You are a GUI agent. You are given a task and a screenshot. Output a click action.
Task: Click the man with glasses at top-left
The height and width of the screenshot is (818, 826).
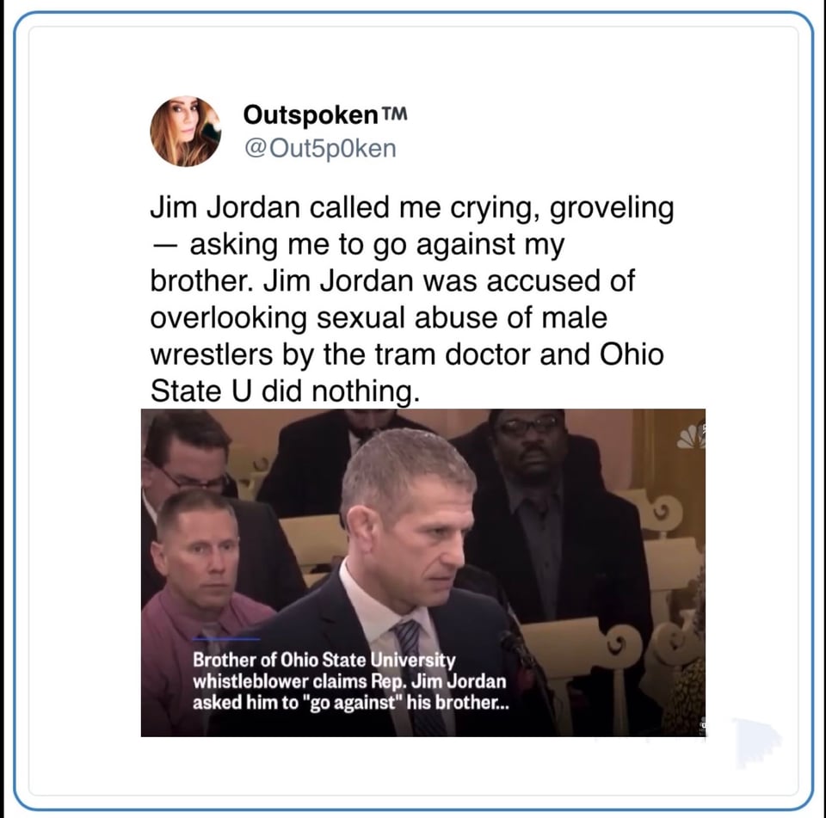[x=187, y=458]
